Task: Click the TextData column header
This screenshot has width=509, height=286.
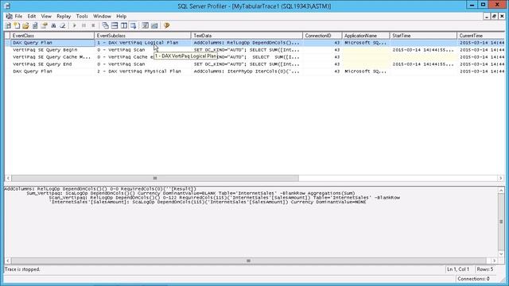Action: pos(247,36)
